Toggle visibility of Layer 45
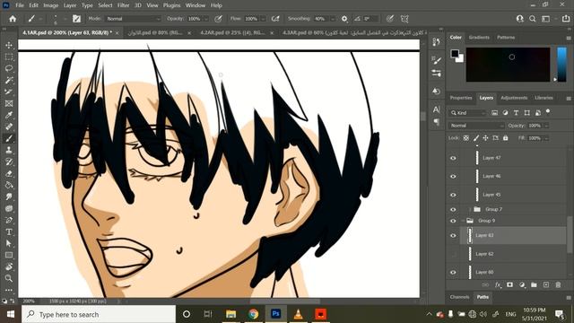 (453, 195)
